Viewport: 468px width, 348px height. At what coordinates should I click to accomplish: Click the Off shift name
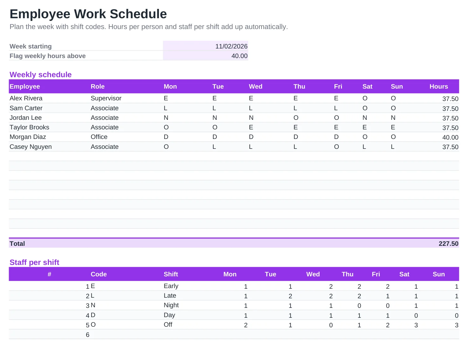tap(168, 325)
